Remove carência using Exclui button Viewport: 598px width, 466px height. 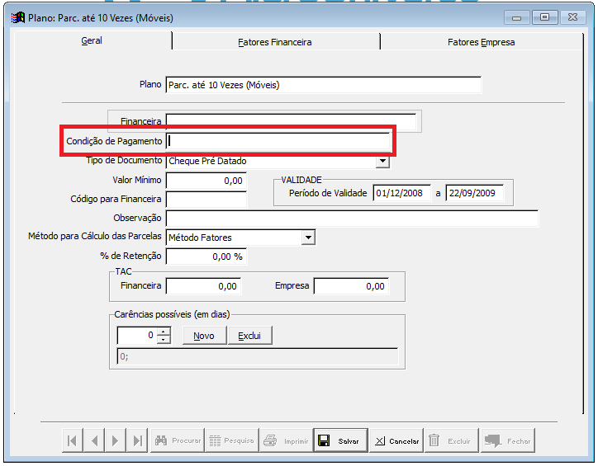[249, 336]
